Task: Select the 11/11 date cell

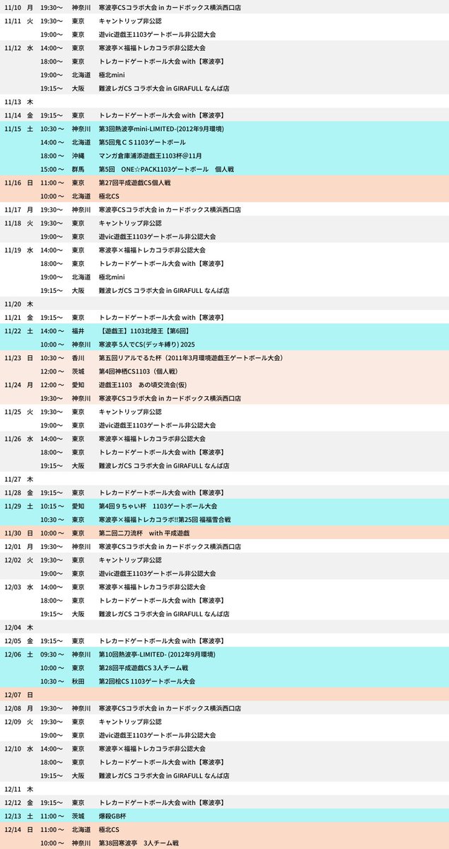Action: (x=13, y=21)
